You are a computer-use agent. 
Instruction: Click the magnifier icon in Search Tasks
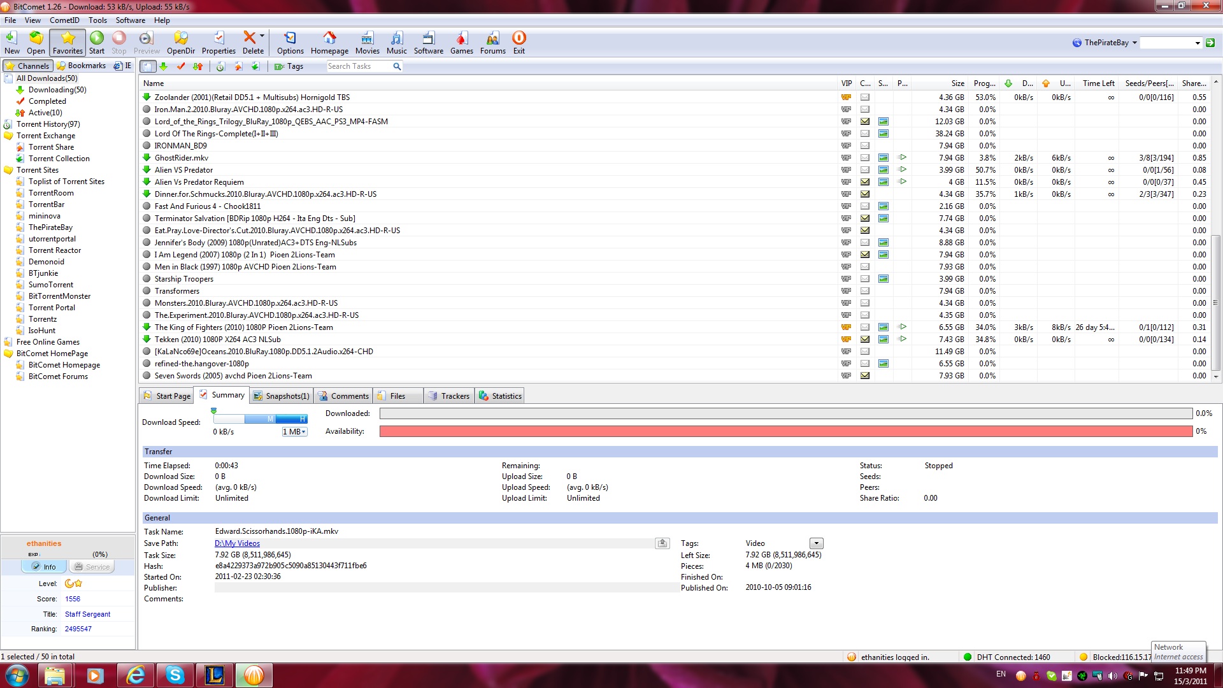click(x=397, y=66)
